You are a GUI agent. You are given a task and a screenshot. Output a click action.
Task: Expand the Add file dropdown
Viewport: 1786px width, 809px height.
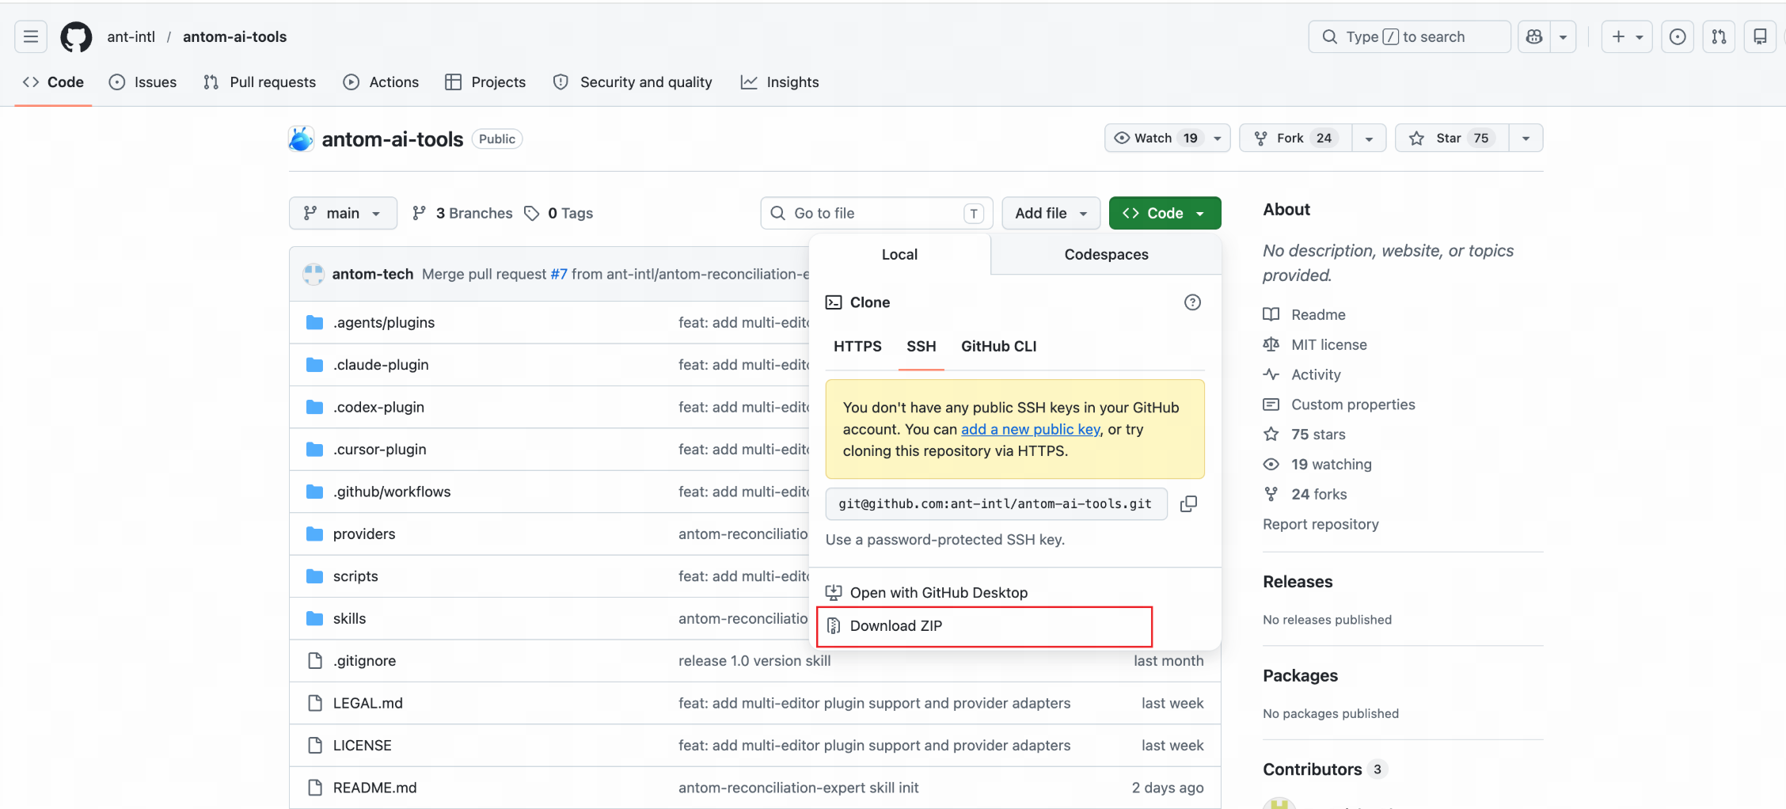1051,213
